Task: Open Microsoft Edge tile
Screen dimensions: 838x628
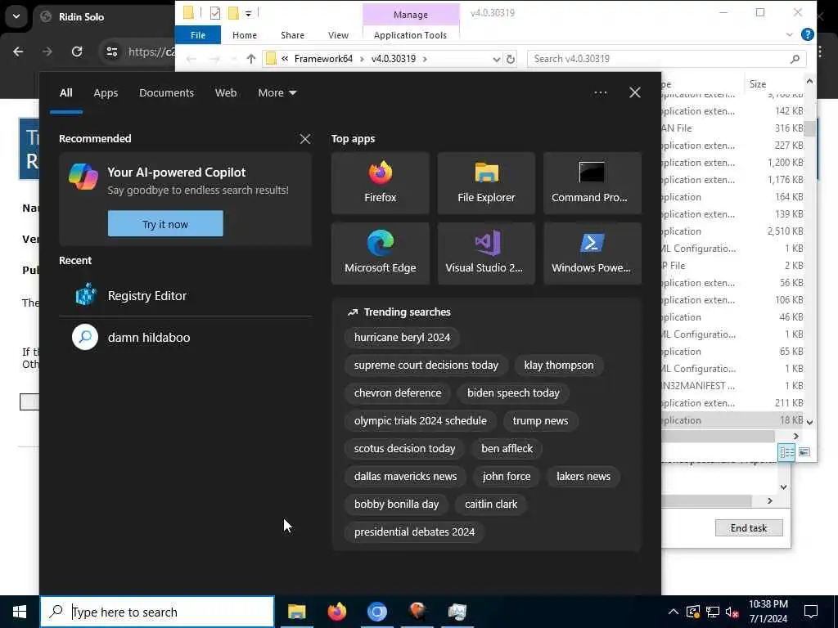Action: point(380,253)
